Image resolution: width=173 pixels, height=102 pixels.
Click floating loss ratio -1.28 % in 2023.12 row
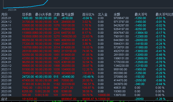pyautogui.click(x=160, y=66)
